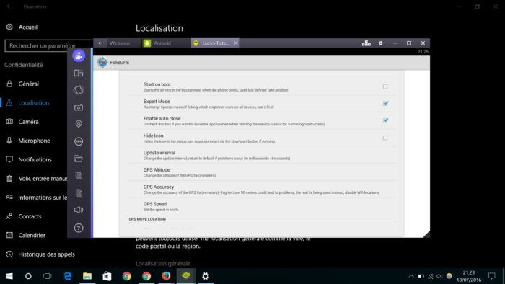This screenshot has height=284, width=505.
Task: Click the system tray Wi-Fi network icon
Action: coord(430,276)
